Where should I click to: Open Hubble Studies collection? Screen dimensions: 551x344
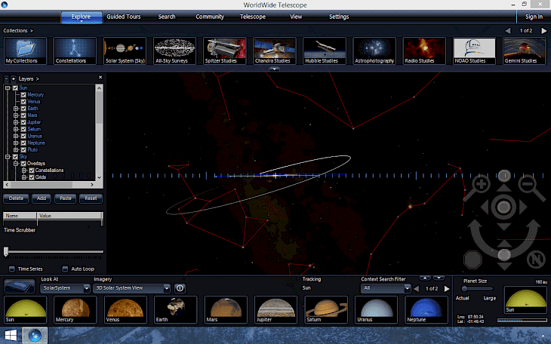(325, 51)
